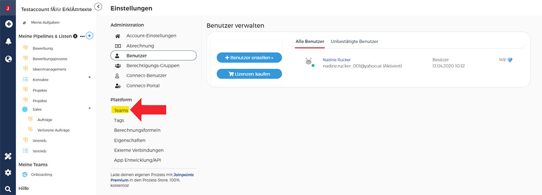Click the search magnifier icon
The image size is (542, 195).
pos(8,189)
